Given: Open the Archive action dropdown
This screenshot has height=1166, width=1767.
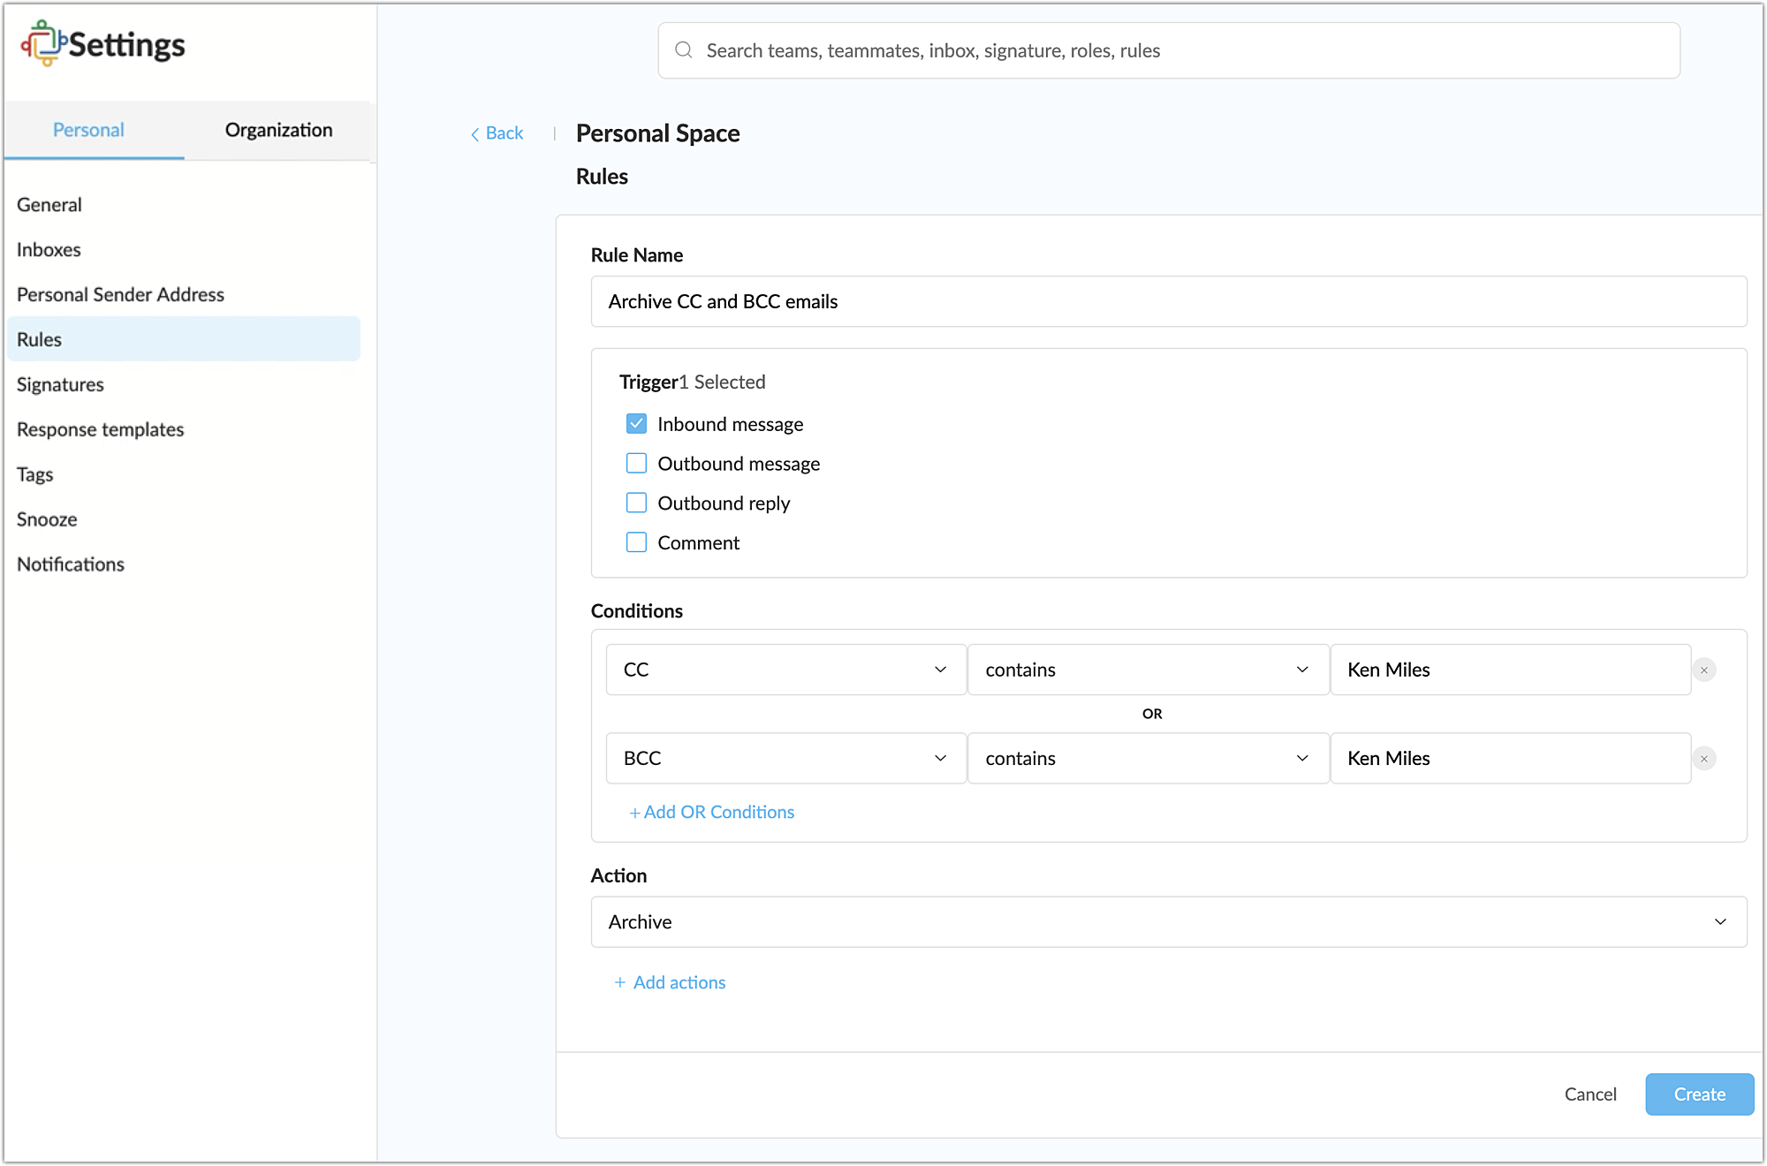Looking at the screenshot, I should [1168, 922].
